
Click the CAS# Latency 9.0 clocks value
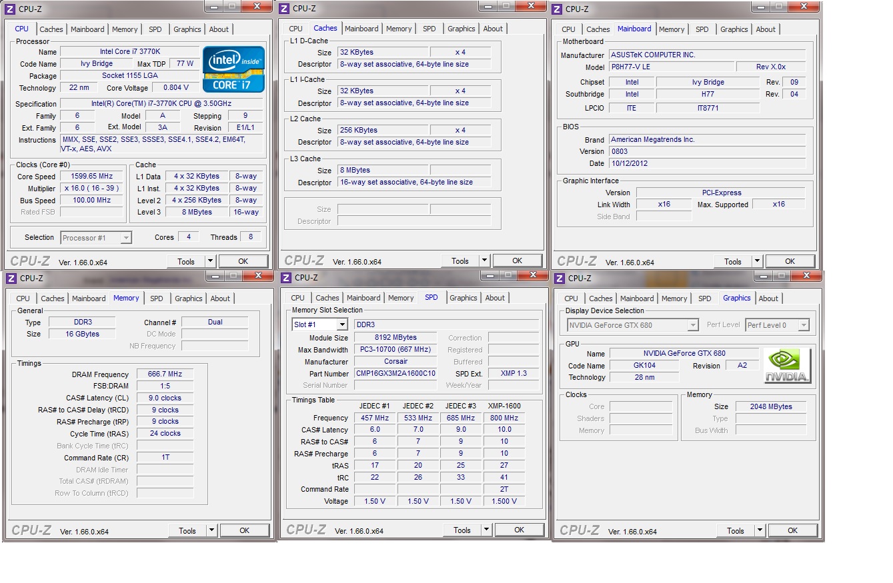[x=165, y=398]
